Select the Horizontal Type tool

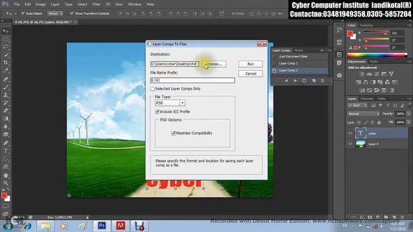6,151
